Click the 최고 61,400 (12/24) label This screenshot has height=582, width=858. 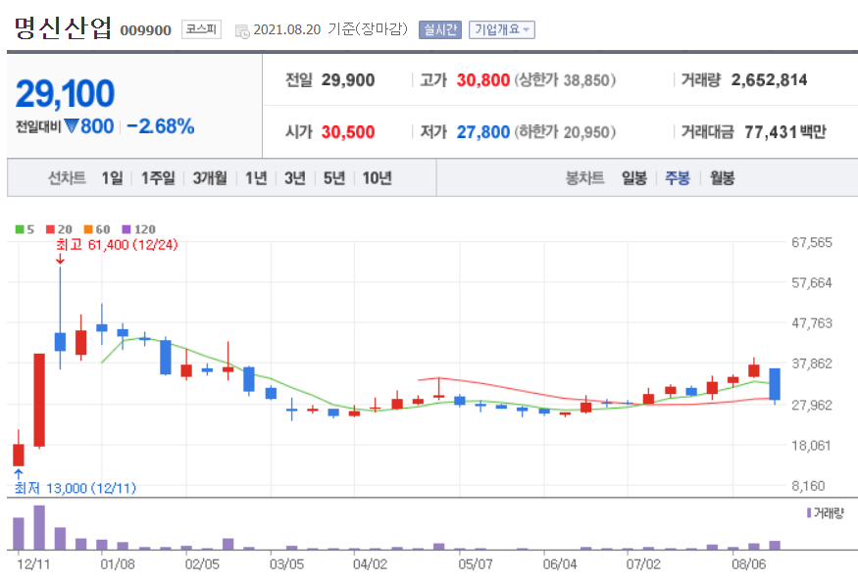click(x=117, y=245)
